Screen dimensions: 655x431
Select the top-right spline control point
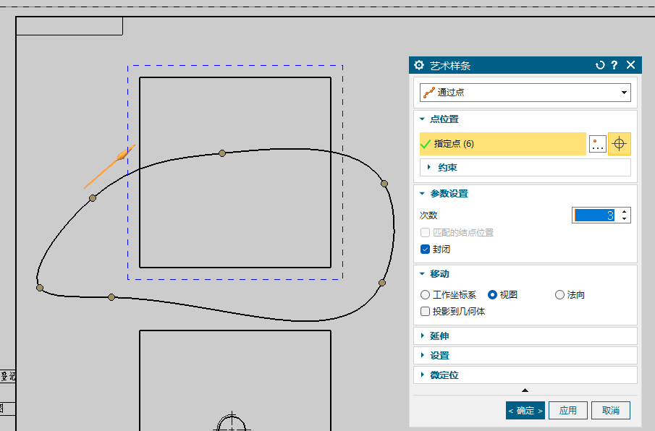(384, 184)
